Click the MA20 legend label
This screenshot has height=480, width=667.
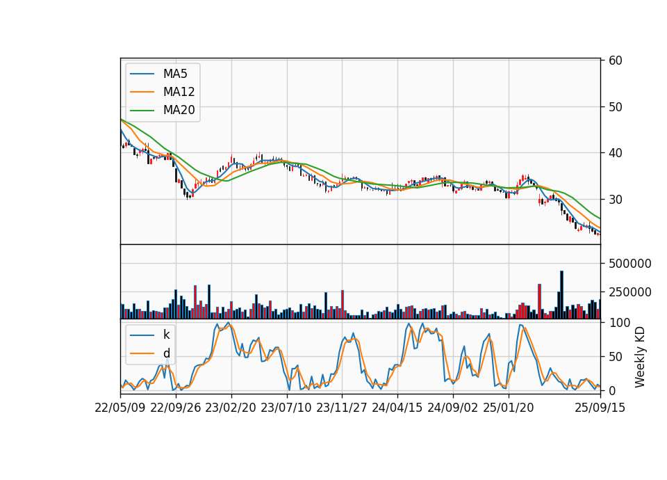click(179, 110)
